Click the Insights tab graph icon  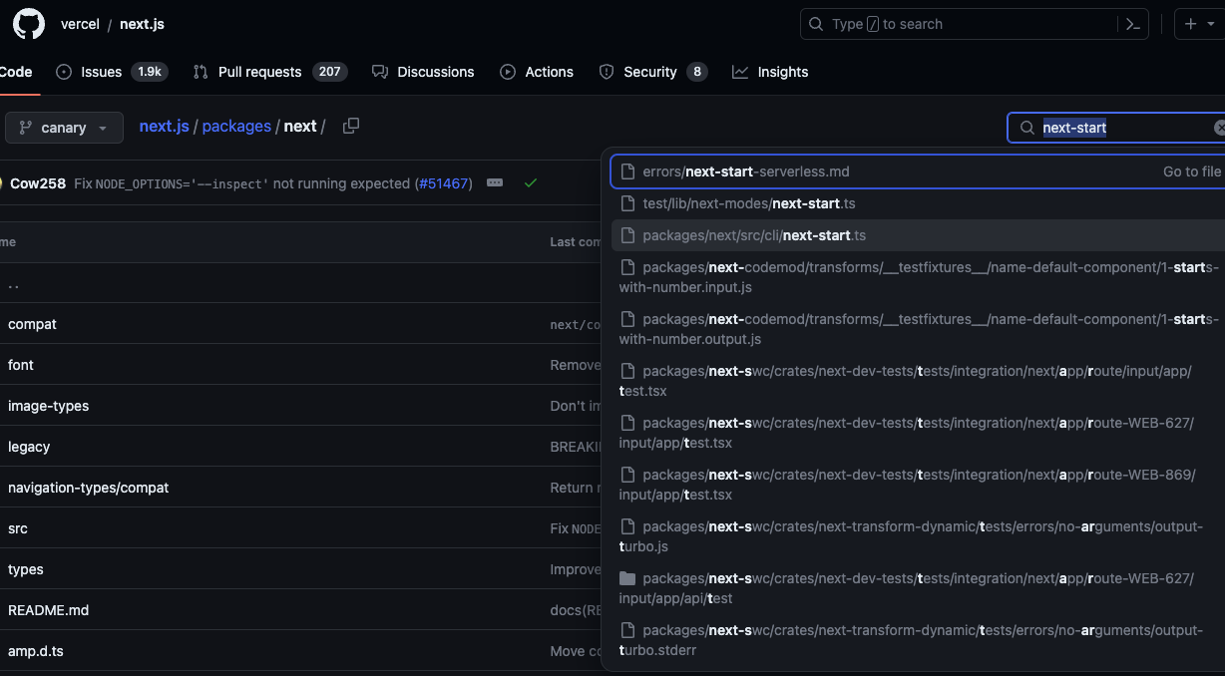(740, 72)
